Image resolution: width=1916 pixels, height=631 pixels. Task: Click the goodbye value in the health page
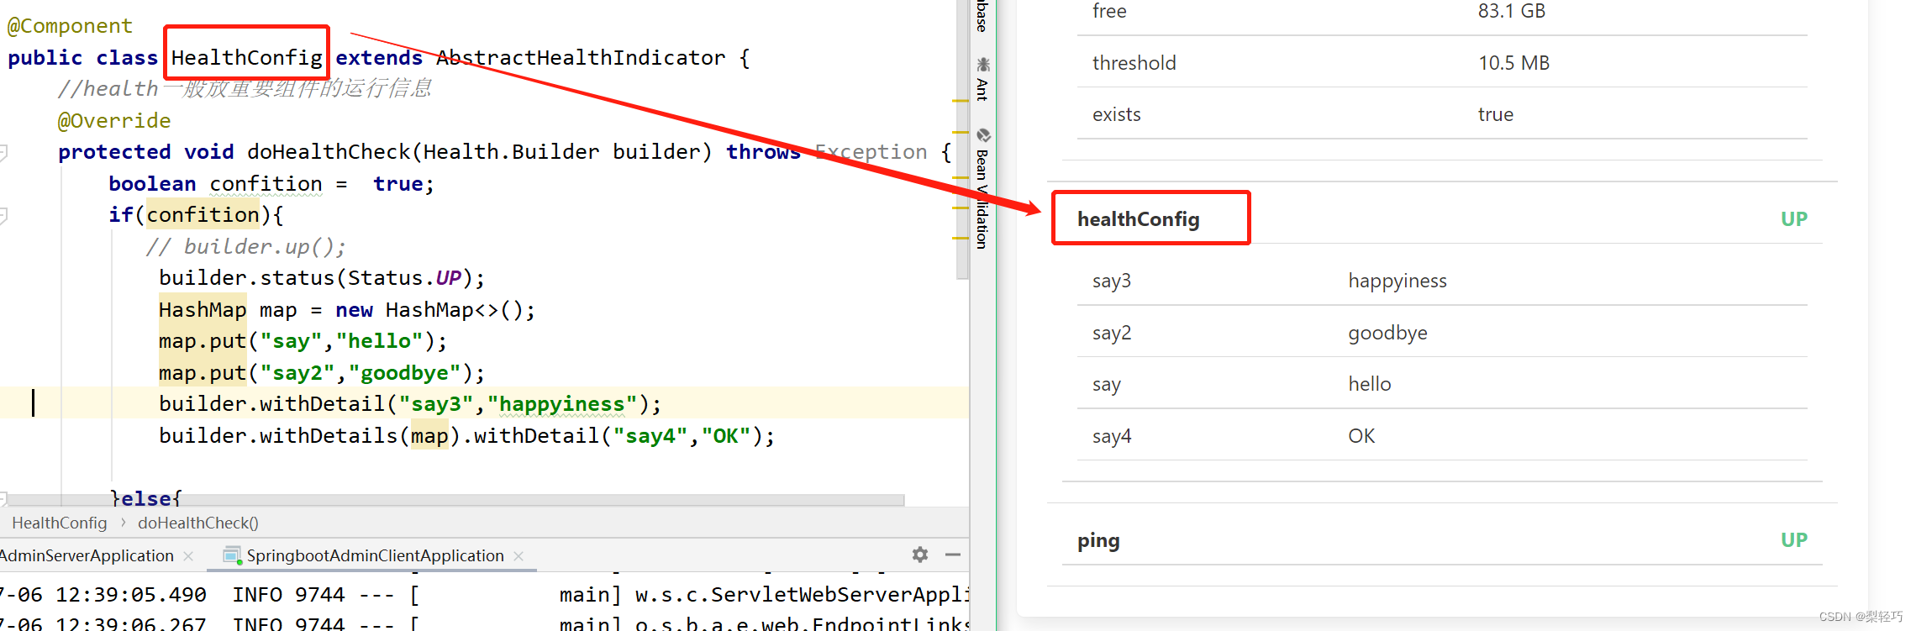click(x=1387, y=333)
